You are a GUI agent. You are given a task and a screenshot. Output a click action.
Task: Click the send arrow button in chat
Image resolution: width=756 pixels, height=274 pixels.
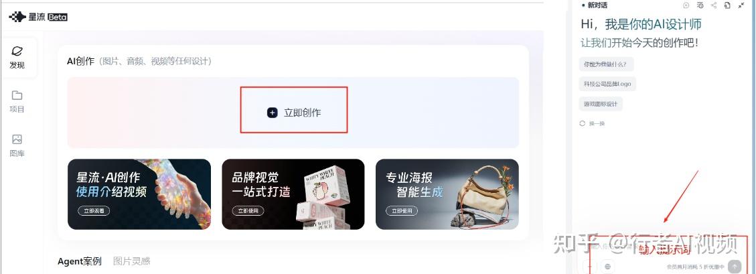(735, 266)
